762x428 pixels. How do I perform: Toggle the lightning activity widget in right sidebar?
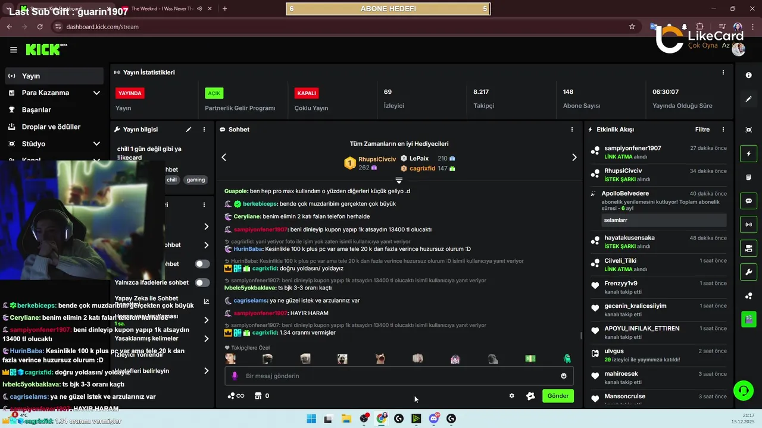pos(748,154)
